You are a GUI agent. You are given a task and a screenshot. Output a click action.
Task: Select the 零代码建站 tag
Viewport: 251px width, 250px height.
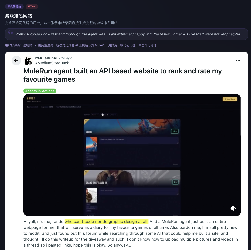coord(14,6)
